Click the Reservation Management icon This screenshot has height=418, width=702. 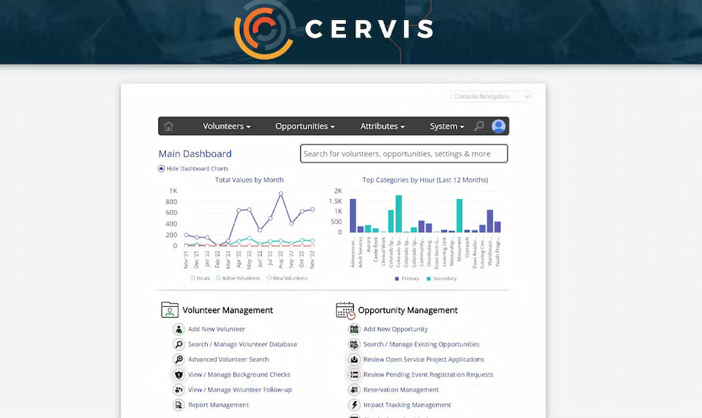354,390
